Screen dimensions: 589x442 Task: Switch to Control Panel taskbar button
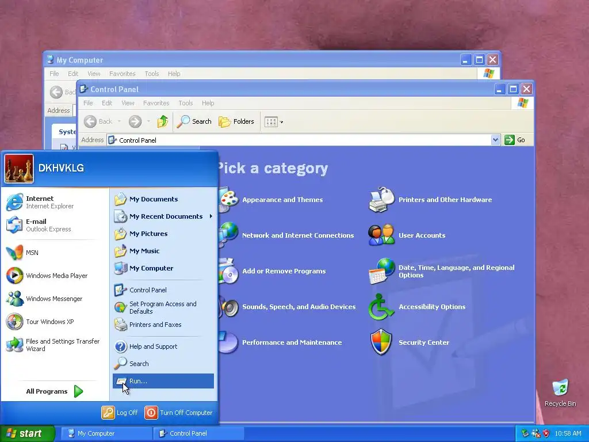(199, 433)
